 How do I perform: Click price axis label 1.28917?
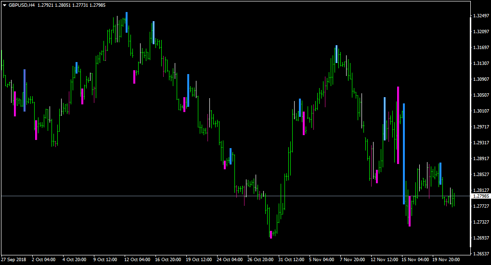(x=481, y=159)
